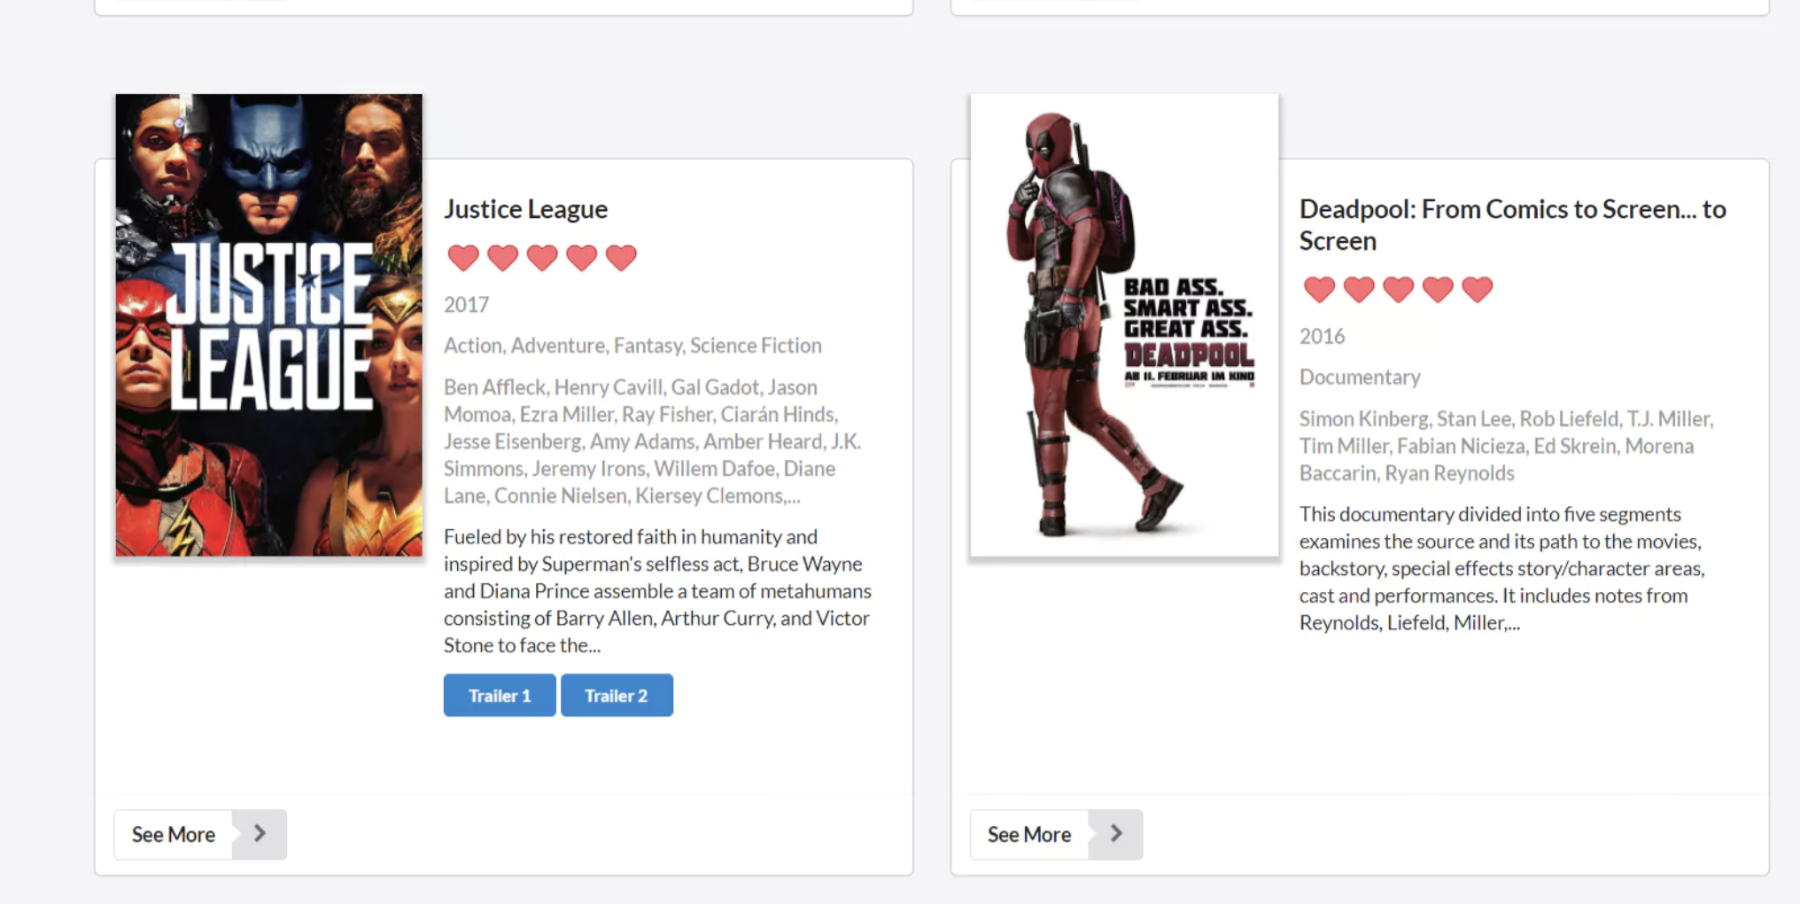Click the year 2017
Viewport: 1800px width, 904px height.
(467, 305)
